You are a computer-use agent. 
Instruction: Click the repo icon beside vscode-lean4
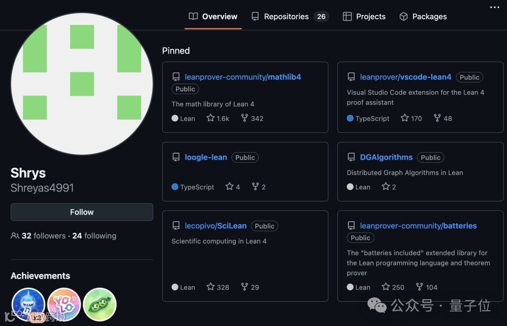[351, 77]
